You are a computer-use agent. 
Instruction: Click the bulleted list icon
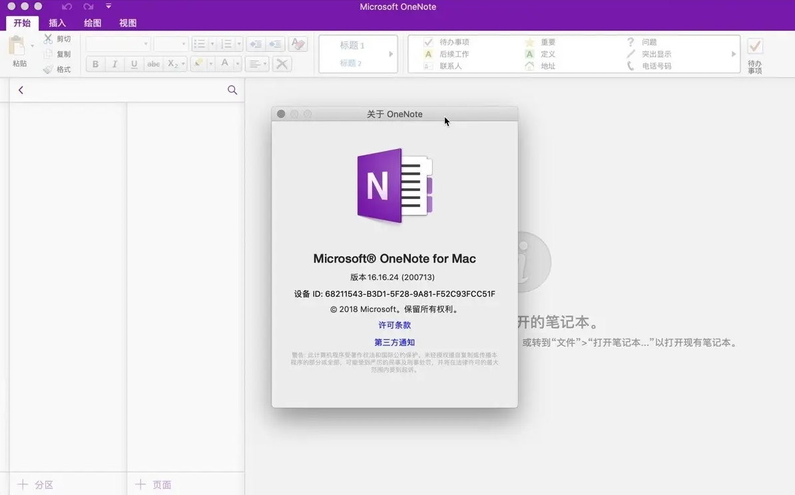[200, 44]
